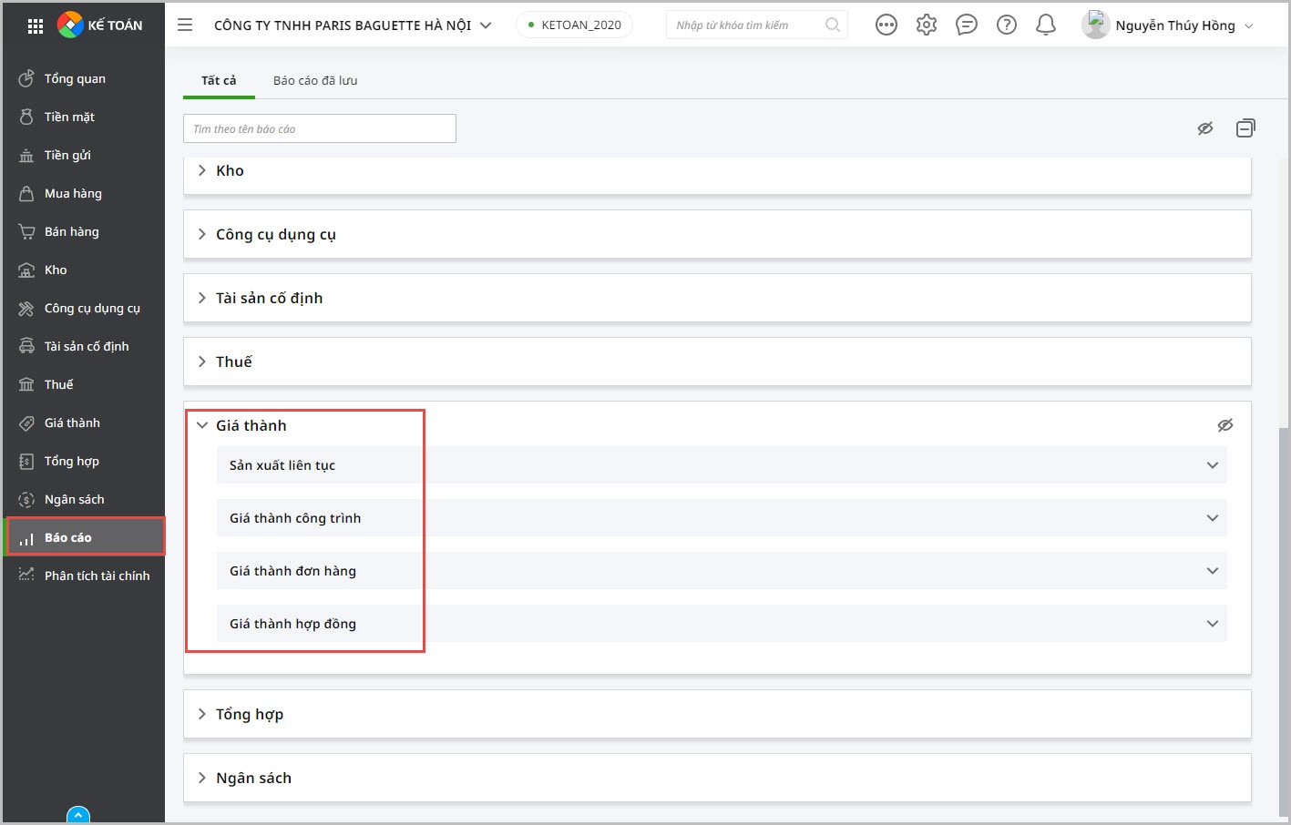Click the help question mark icon

tap(1006, 25)
